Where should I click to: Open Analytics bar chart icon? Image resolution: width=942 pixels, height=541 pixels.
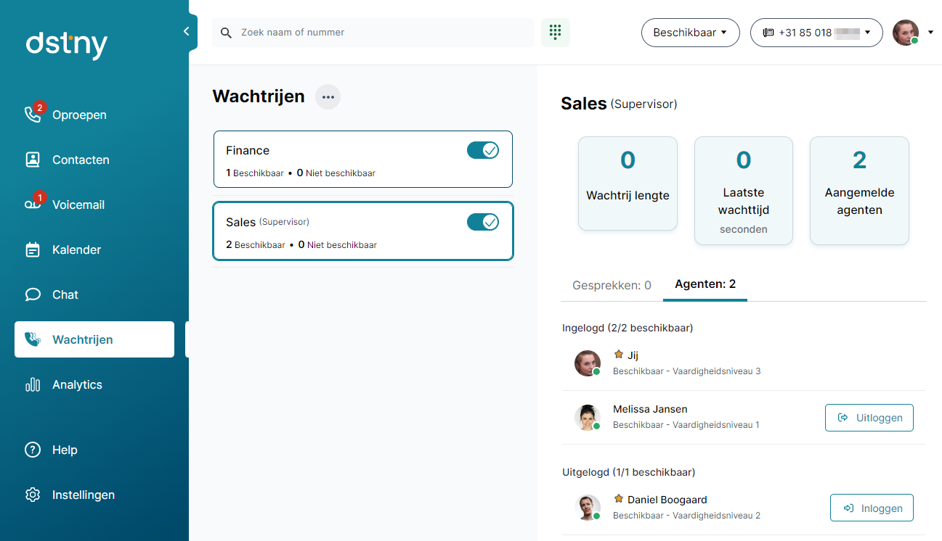[x=33, y=384]
